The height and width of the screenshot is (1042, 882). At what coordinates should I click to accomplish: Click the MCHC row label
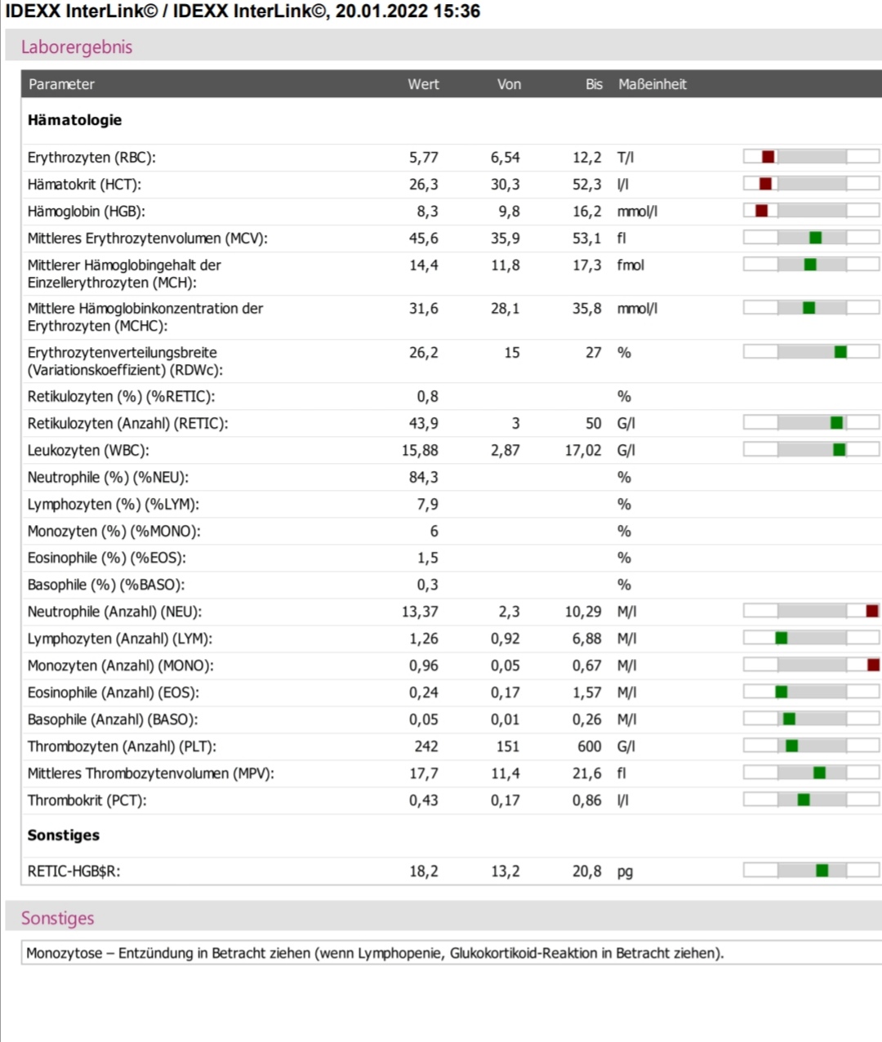[145, 317]
